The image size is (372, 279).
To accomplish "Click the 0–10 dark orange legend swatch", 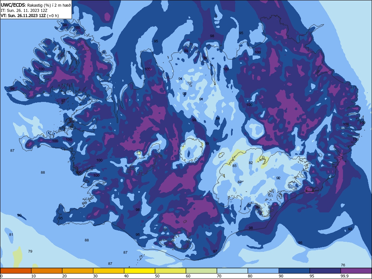I will (16, 271).
